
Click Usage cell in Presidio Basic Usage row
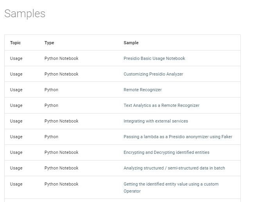[x=16, y=58]
